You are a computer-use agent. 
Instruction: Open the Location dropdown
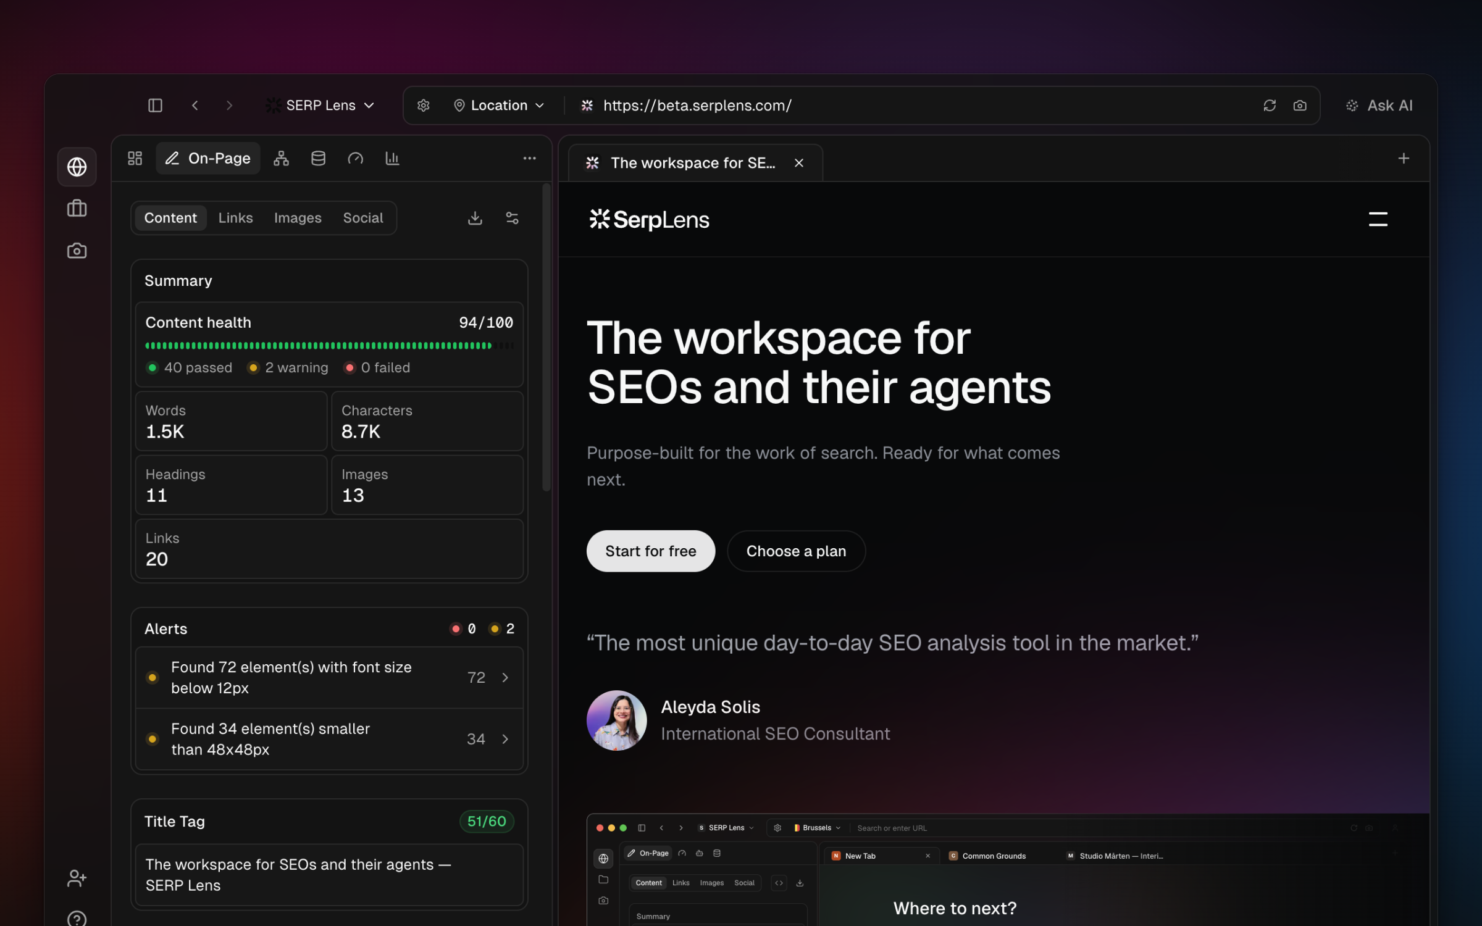tap(499, 106)
